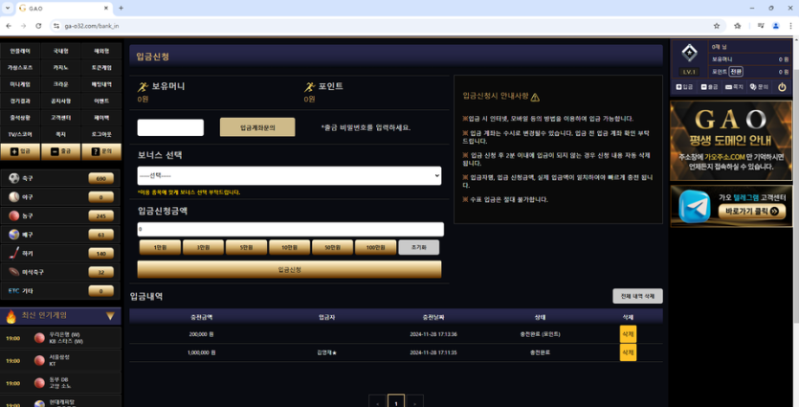Click the runner icon beside 보유머니
This screenshot has height=407, width=799.
pyautogui.click(x=144, y=87)
